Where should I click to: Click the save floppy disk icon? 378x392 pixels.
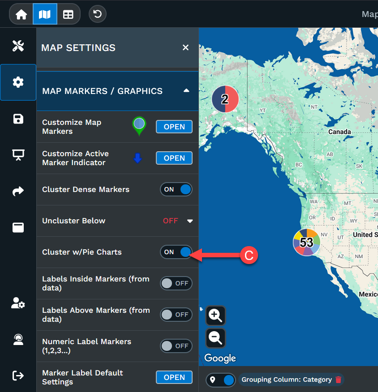18,119
